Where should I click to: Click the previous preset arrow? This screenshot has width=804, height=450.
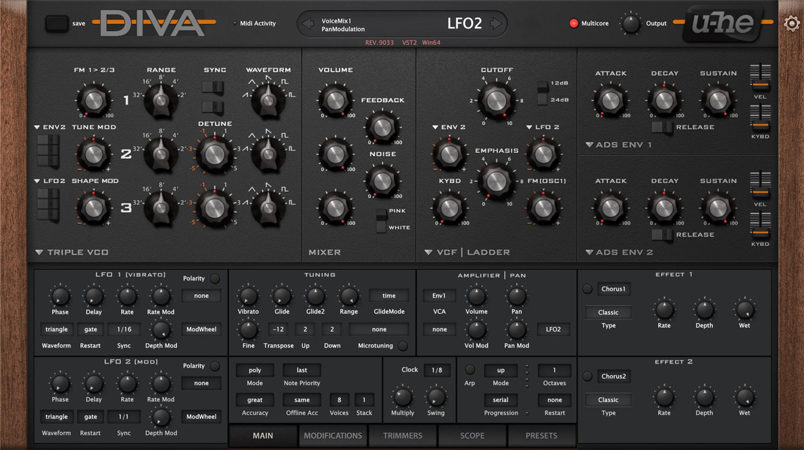coord(307,24)
